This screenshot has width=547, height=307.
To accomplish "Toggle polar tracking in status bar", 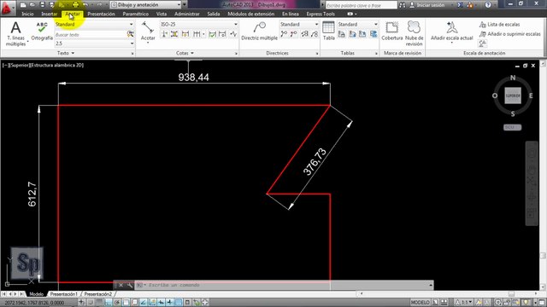I will pyautogui.click(x=117, y=302).
